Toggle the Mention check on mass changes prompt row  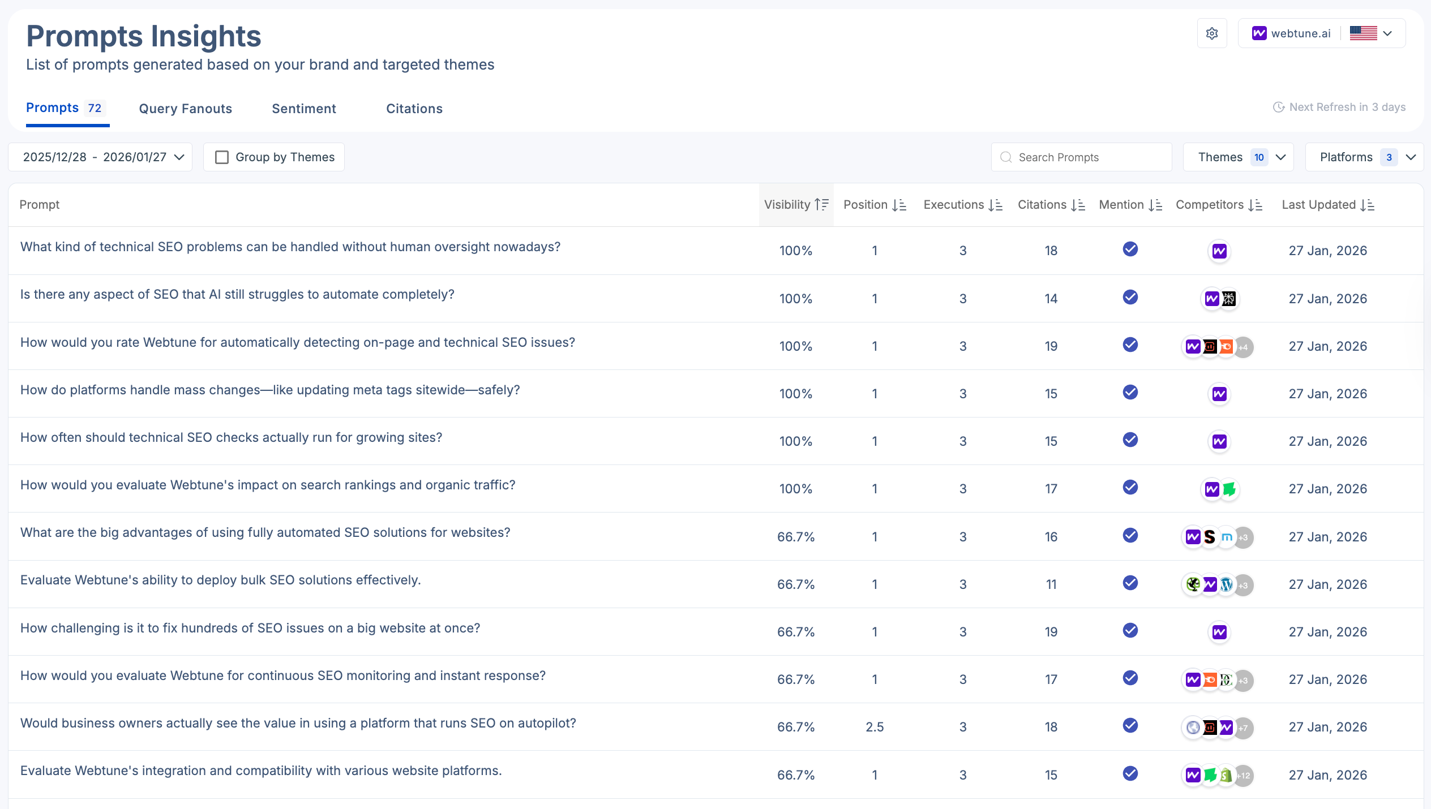[x=1130, y=392]
